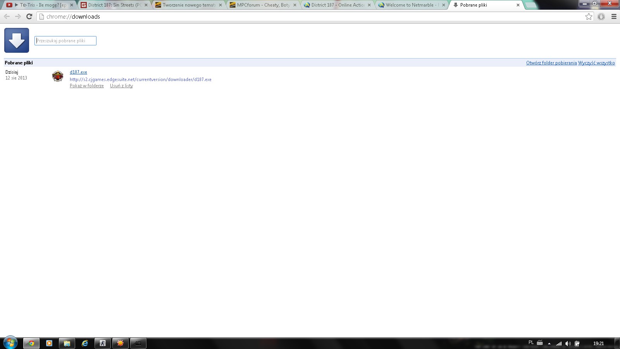Image resolution: width=620 pixels, height=349 pixels.
Task: Open a new tab with the new-tab button
Action: [x=530, y=5]
